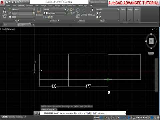The height and width of the screenshot is (120, 160).
Task: Open the Use Current layer dropdown
Action: (x=55, y=13)
